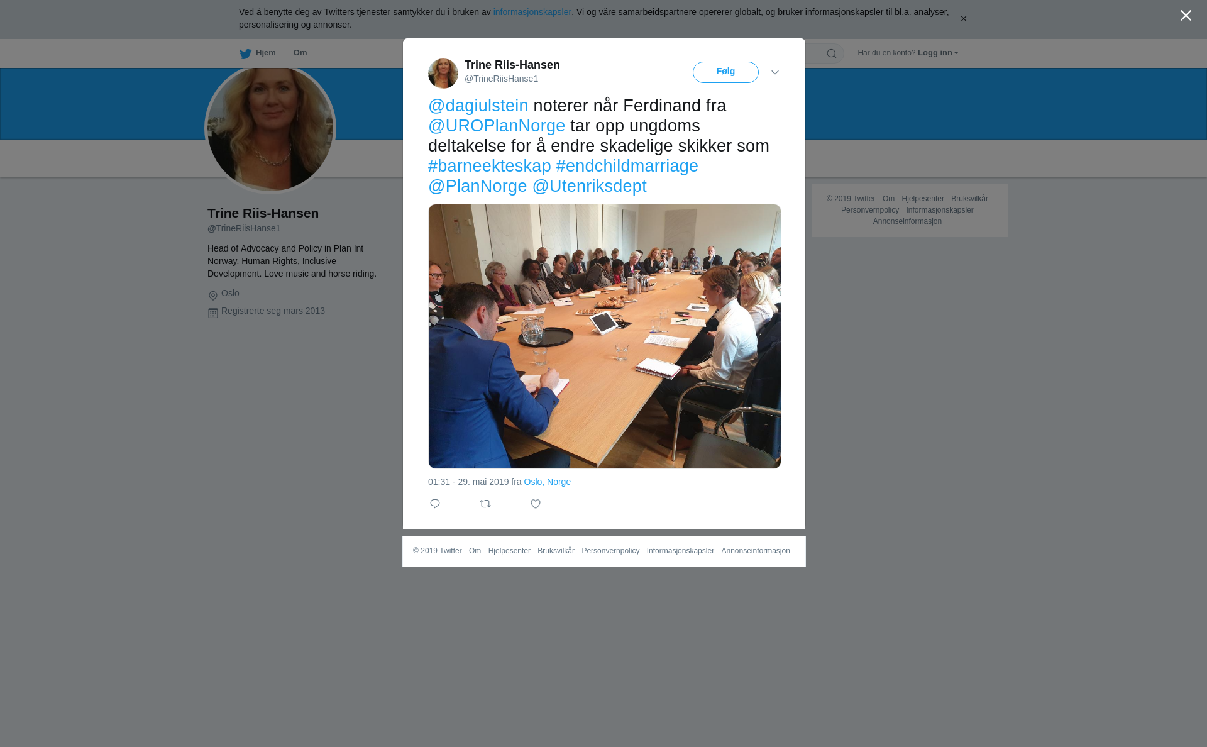This screenshot has width=1207, height=747.
Task: Dismiss the cookie notice with small X
Action: coord(963,19)
